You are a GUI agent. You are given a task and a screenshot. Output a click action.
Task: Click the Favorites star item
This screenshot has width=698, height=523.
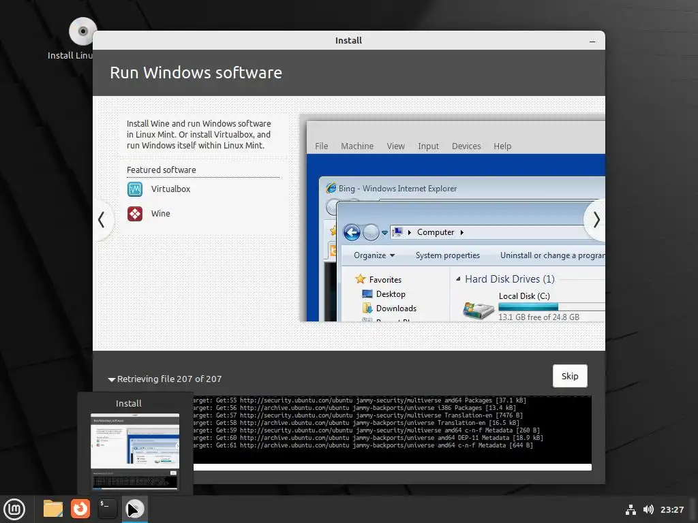(379, 279)
